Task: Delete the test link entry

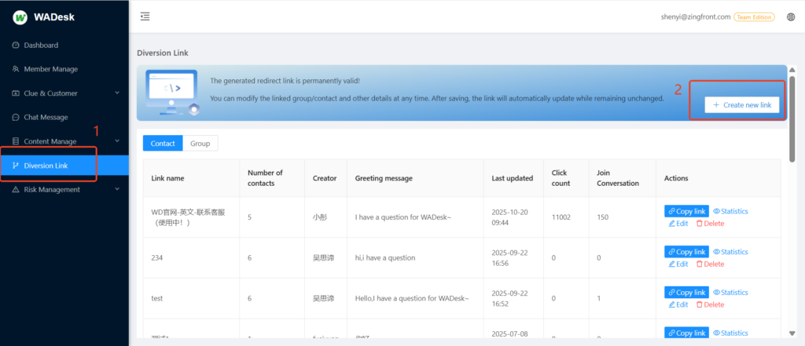Action: click(x=710, y=304)
